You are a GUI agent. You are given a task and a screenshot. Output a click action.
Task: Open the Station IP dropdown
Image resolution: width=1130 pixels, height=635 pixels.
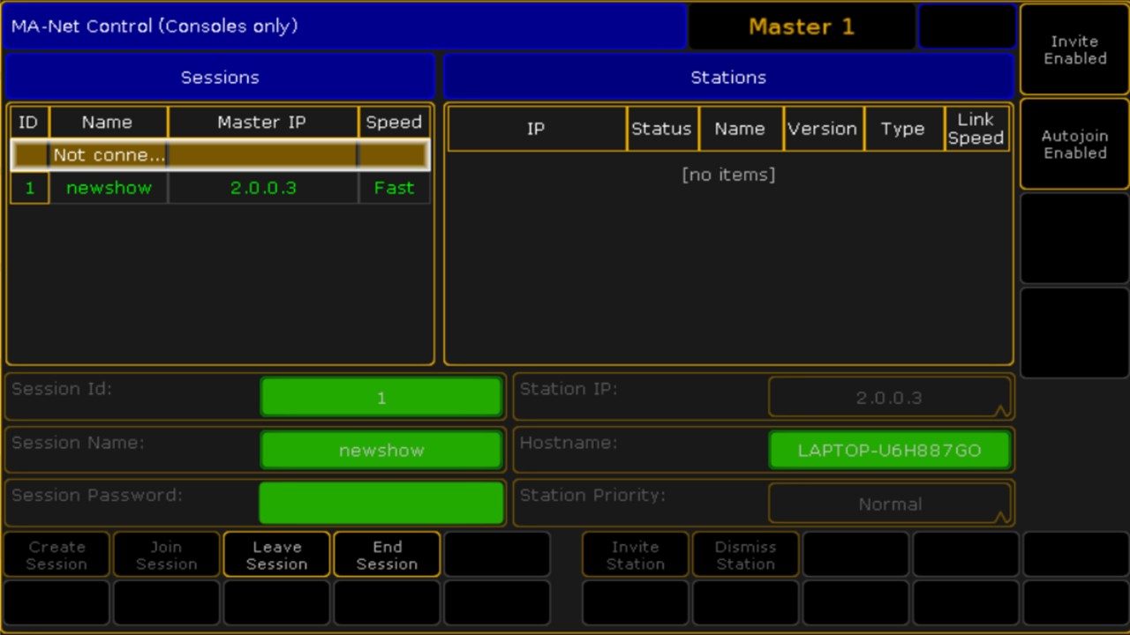[x=890, y=398]
